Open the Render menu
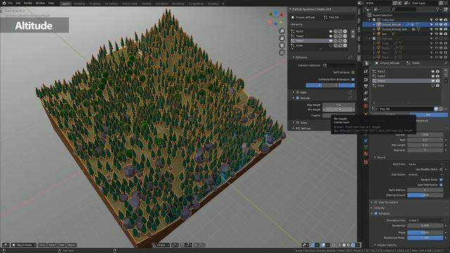 point(28,3)
